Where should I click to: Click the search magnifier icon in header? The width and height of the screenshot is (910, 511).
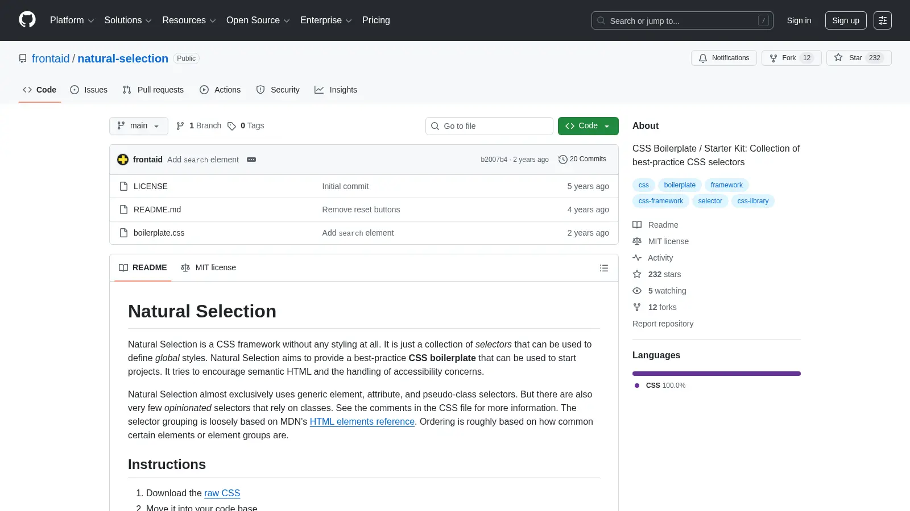point(601,20)
